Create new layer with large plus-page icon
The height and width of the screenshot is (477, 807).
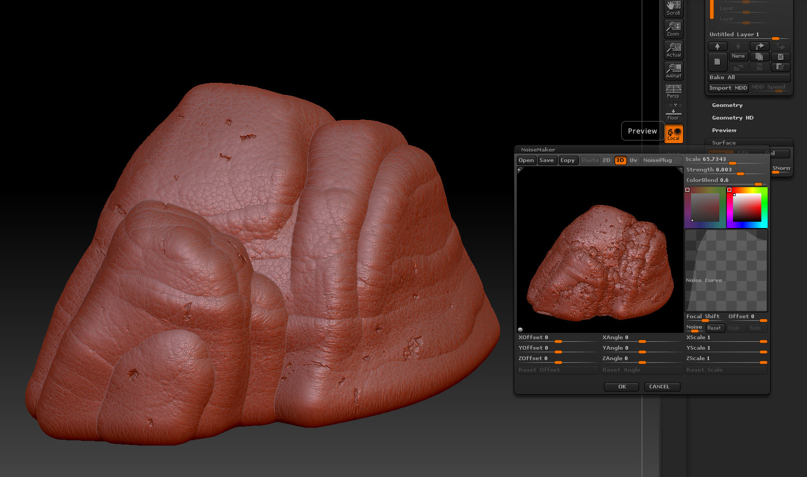[x=717, y=62]
